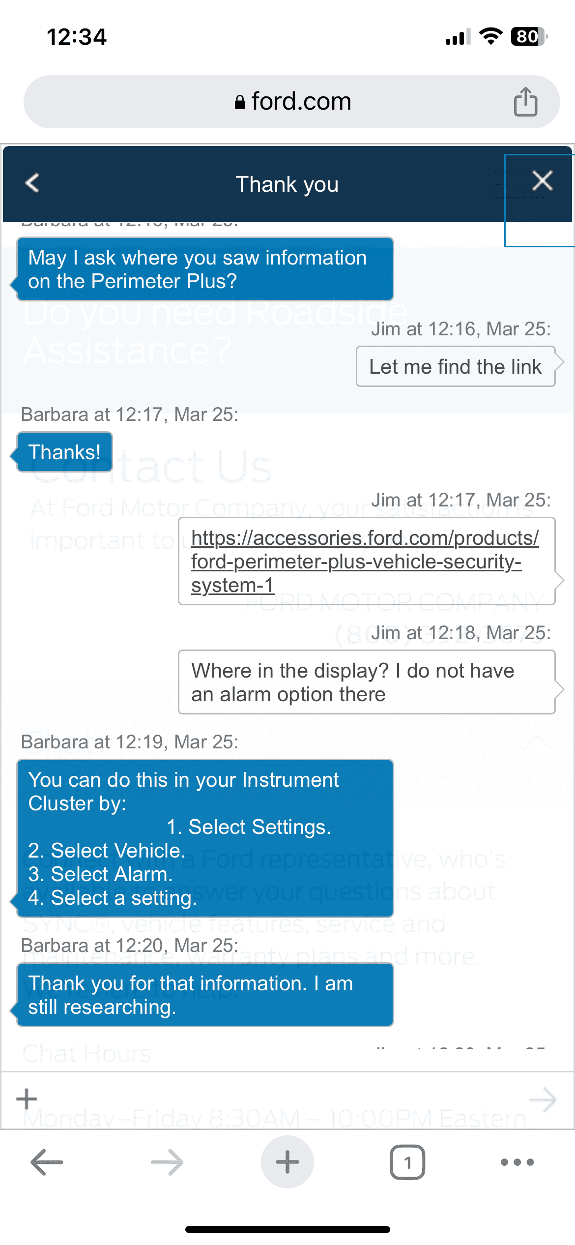
Task: Tap the "Let me find the link" message
Action: [456, 366]
